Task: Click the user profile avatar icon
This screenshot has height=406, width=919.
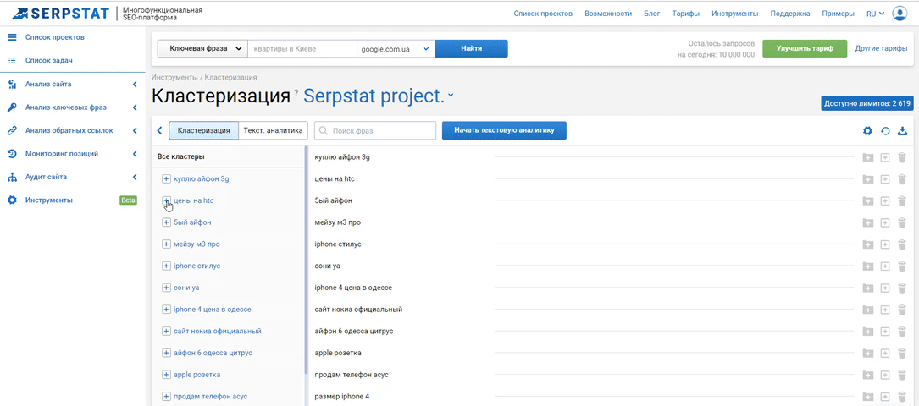Action: 899,14
